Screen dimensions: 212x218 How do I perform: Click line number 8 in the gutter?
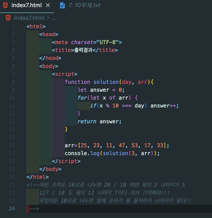coord(13,82)
